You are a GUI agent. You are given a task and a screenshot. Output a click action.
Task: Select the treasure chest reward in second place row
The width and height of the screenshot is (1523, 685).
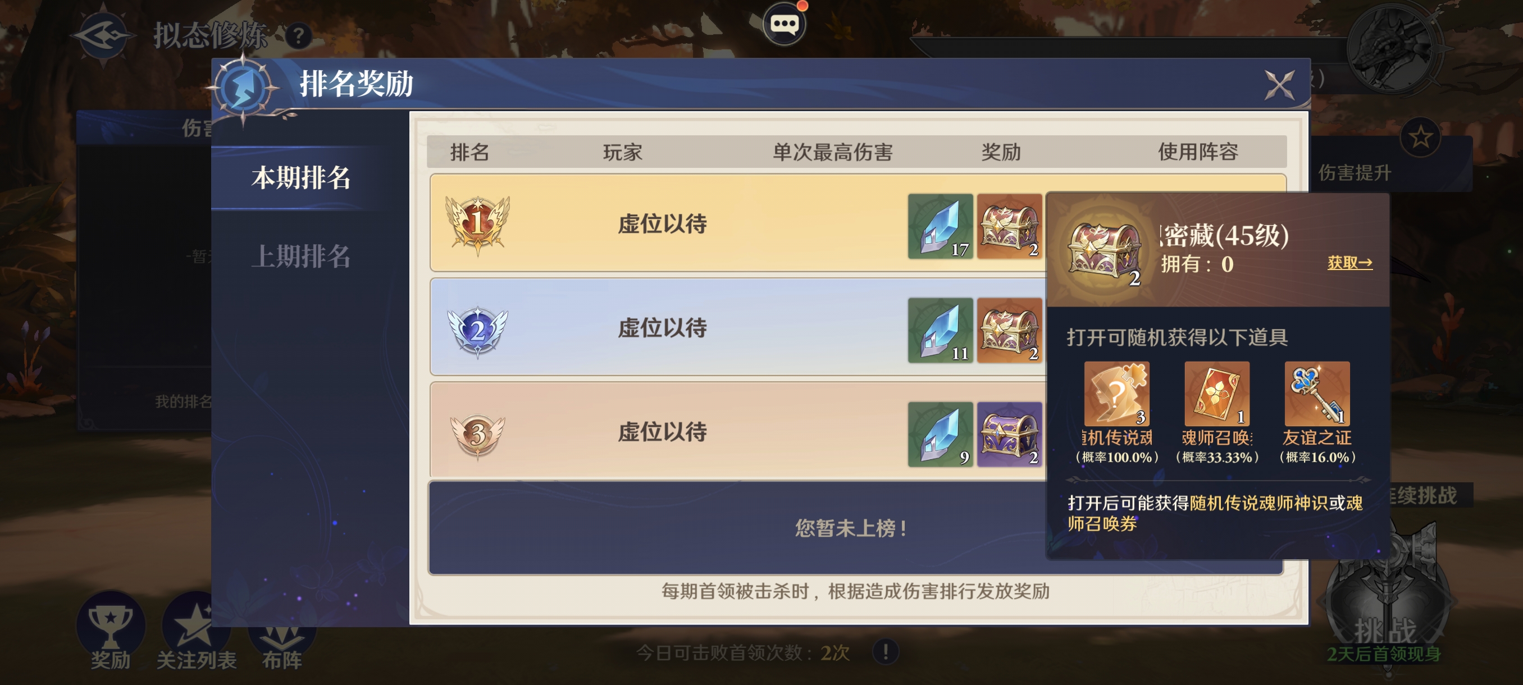click(1009, 330)
